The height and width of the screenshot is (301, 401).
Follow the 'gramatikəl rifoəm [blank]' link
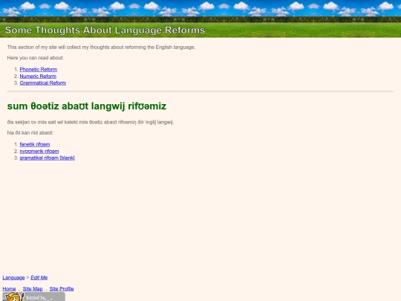click(x=47, y=158)
